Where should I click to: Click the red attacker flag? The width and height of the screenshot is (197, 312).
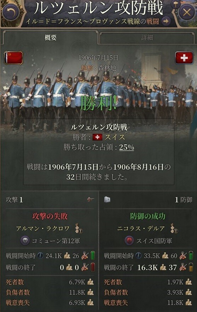point(13,58)
